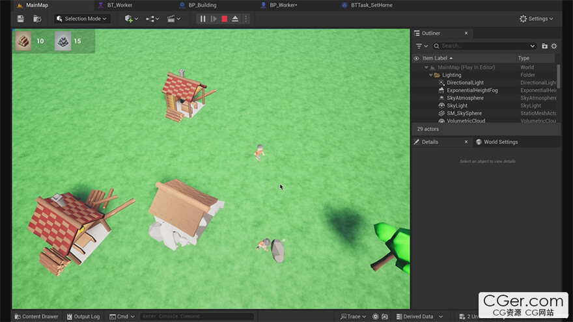Click the DirectionalLight actor in Outliner
The height and width of the screenshot is (322, 573).
click(x=465, y=83)
